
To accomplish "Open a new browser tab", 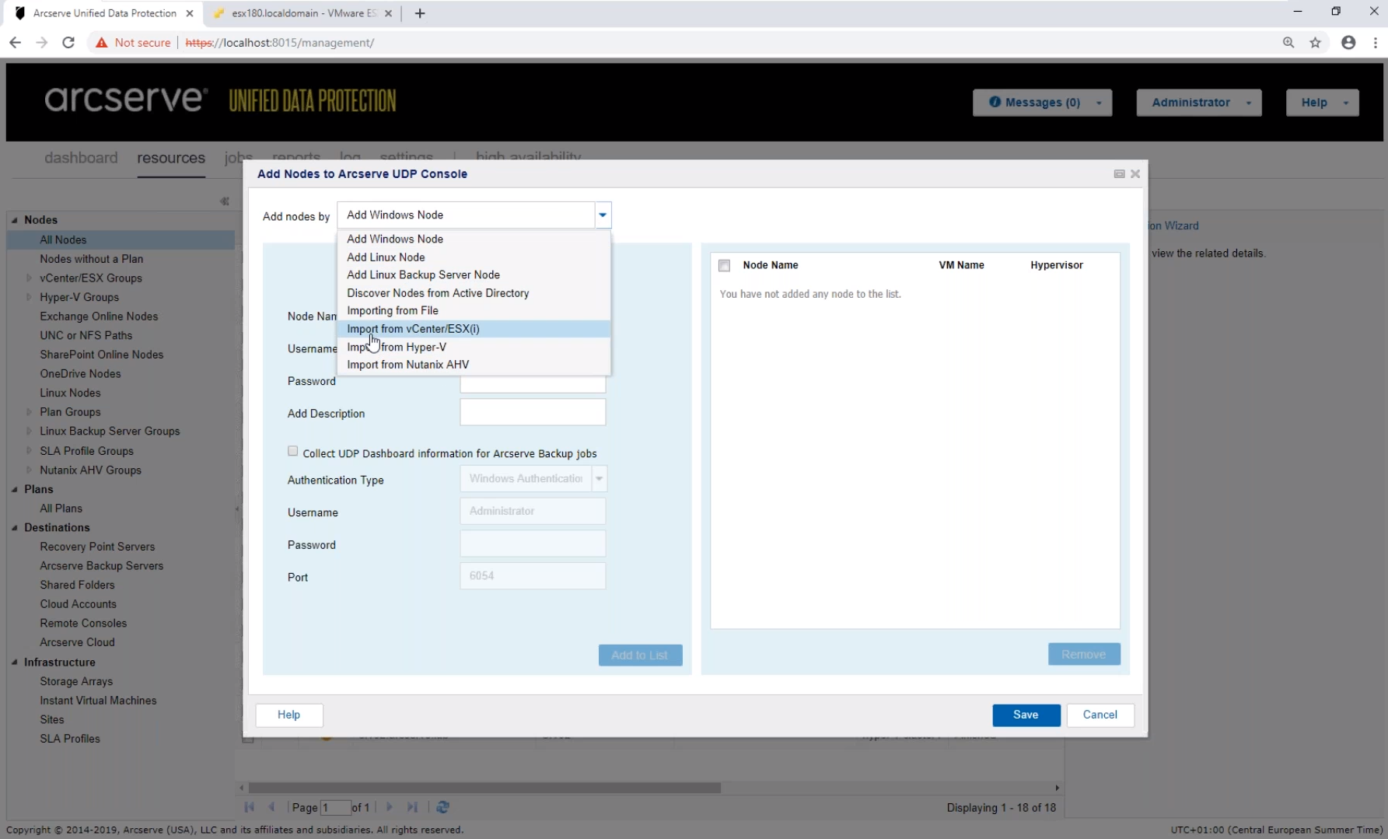I will [420, 13].
